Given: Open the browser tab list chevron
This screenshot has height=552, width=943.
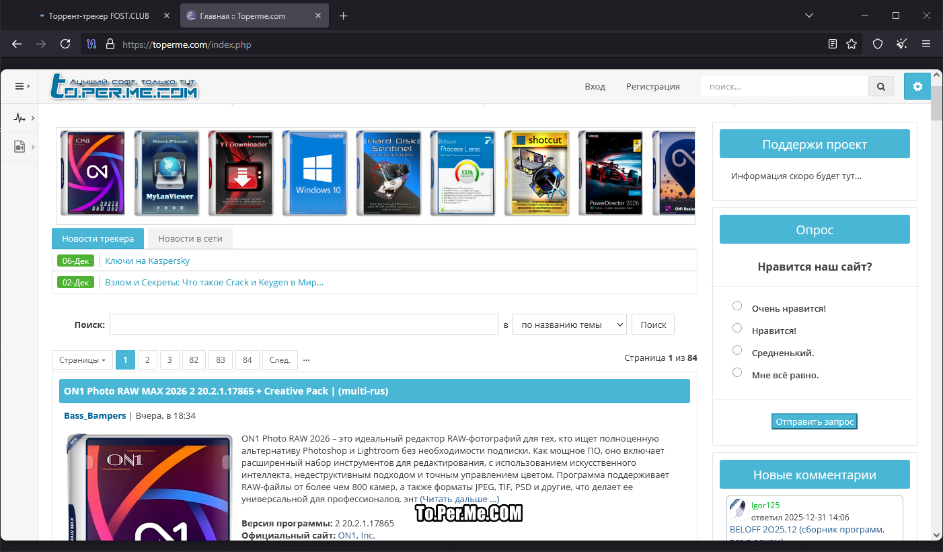Looking at the screenshot, I should tap(809, 15).
